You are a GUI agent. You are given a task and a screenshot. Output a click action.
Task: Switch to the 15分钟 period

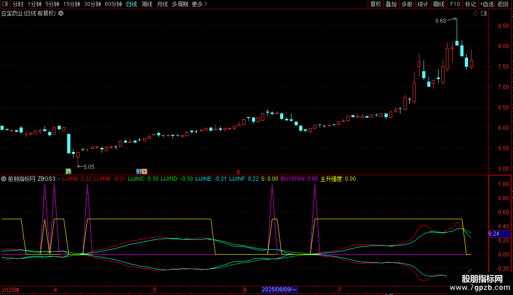72,4
